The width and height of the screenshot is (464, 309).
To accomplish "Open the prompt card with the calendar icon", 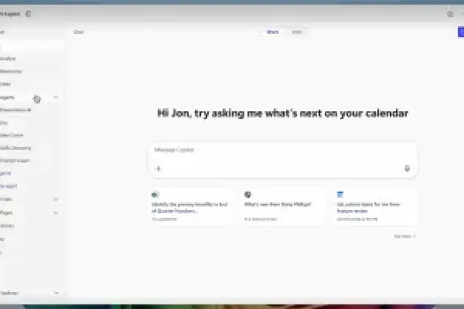I will [x=375, y=207].
